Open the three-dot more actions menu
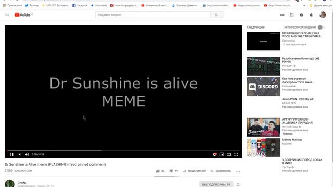Image resolution: width=333 pixels, height=187 pixels. point(238,171)
